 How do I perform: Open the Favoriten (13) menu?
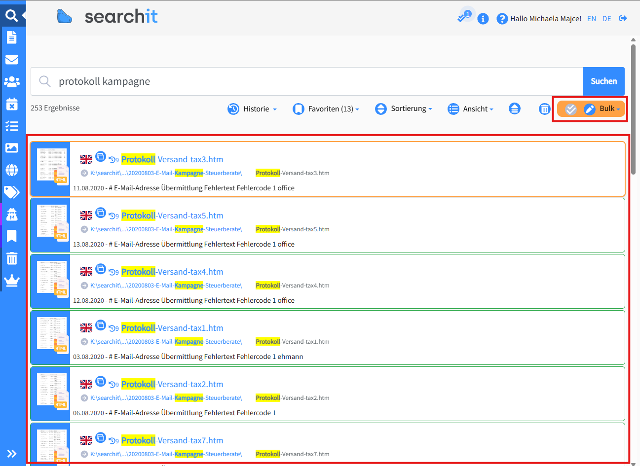tap(326, 109)
